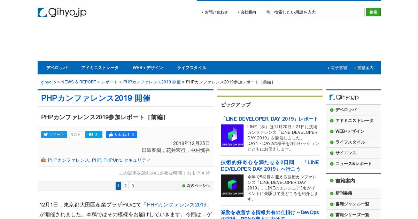418x219 pixels.
Task: Click 次のページへ next page link
Action: coord(196,186)
